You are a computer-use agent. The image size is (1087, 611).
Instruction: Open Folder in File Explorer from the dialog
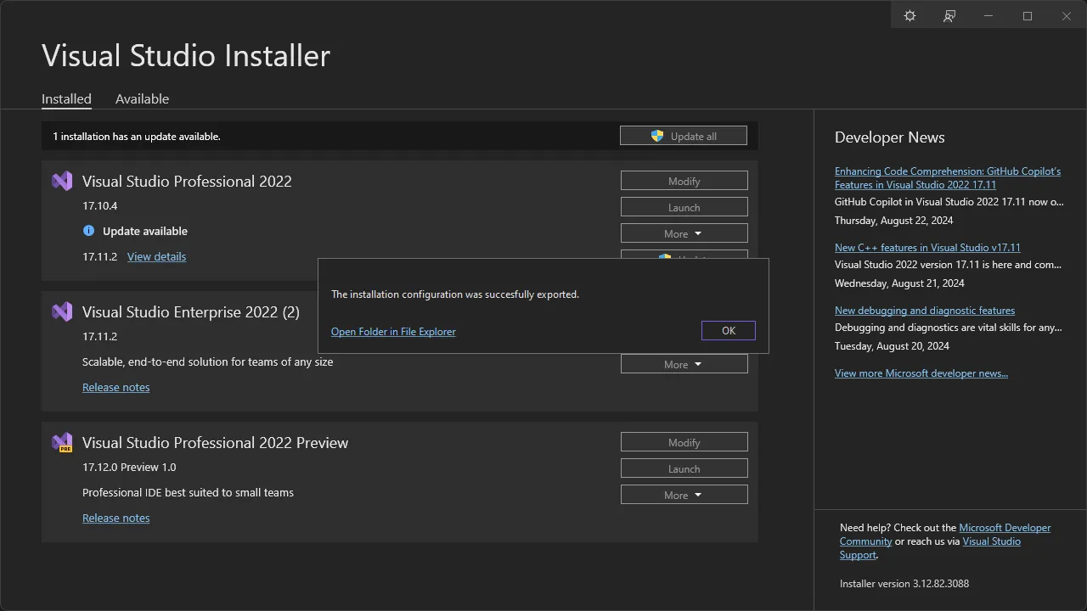point(393,331)
